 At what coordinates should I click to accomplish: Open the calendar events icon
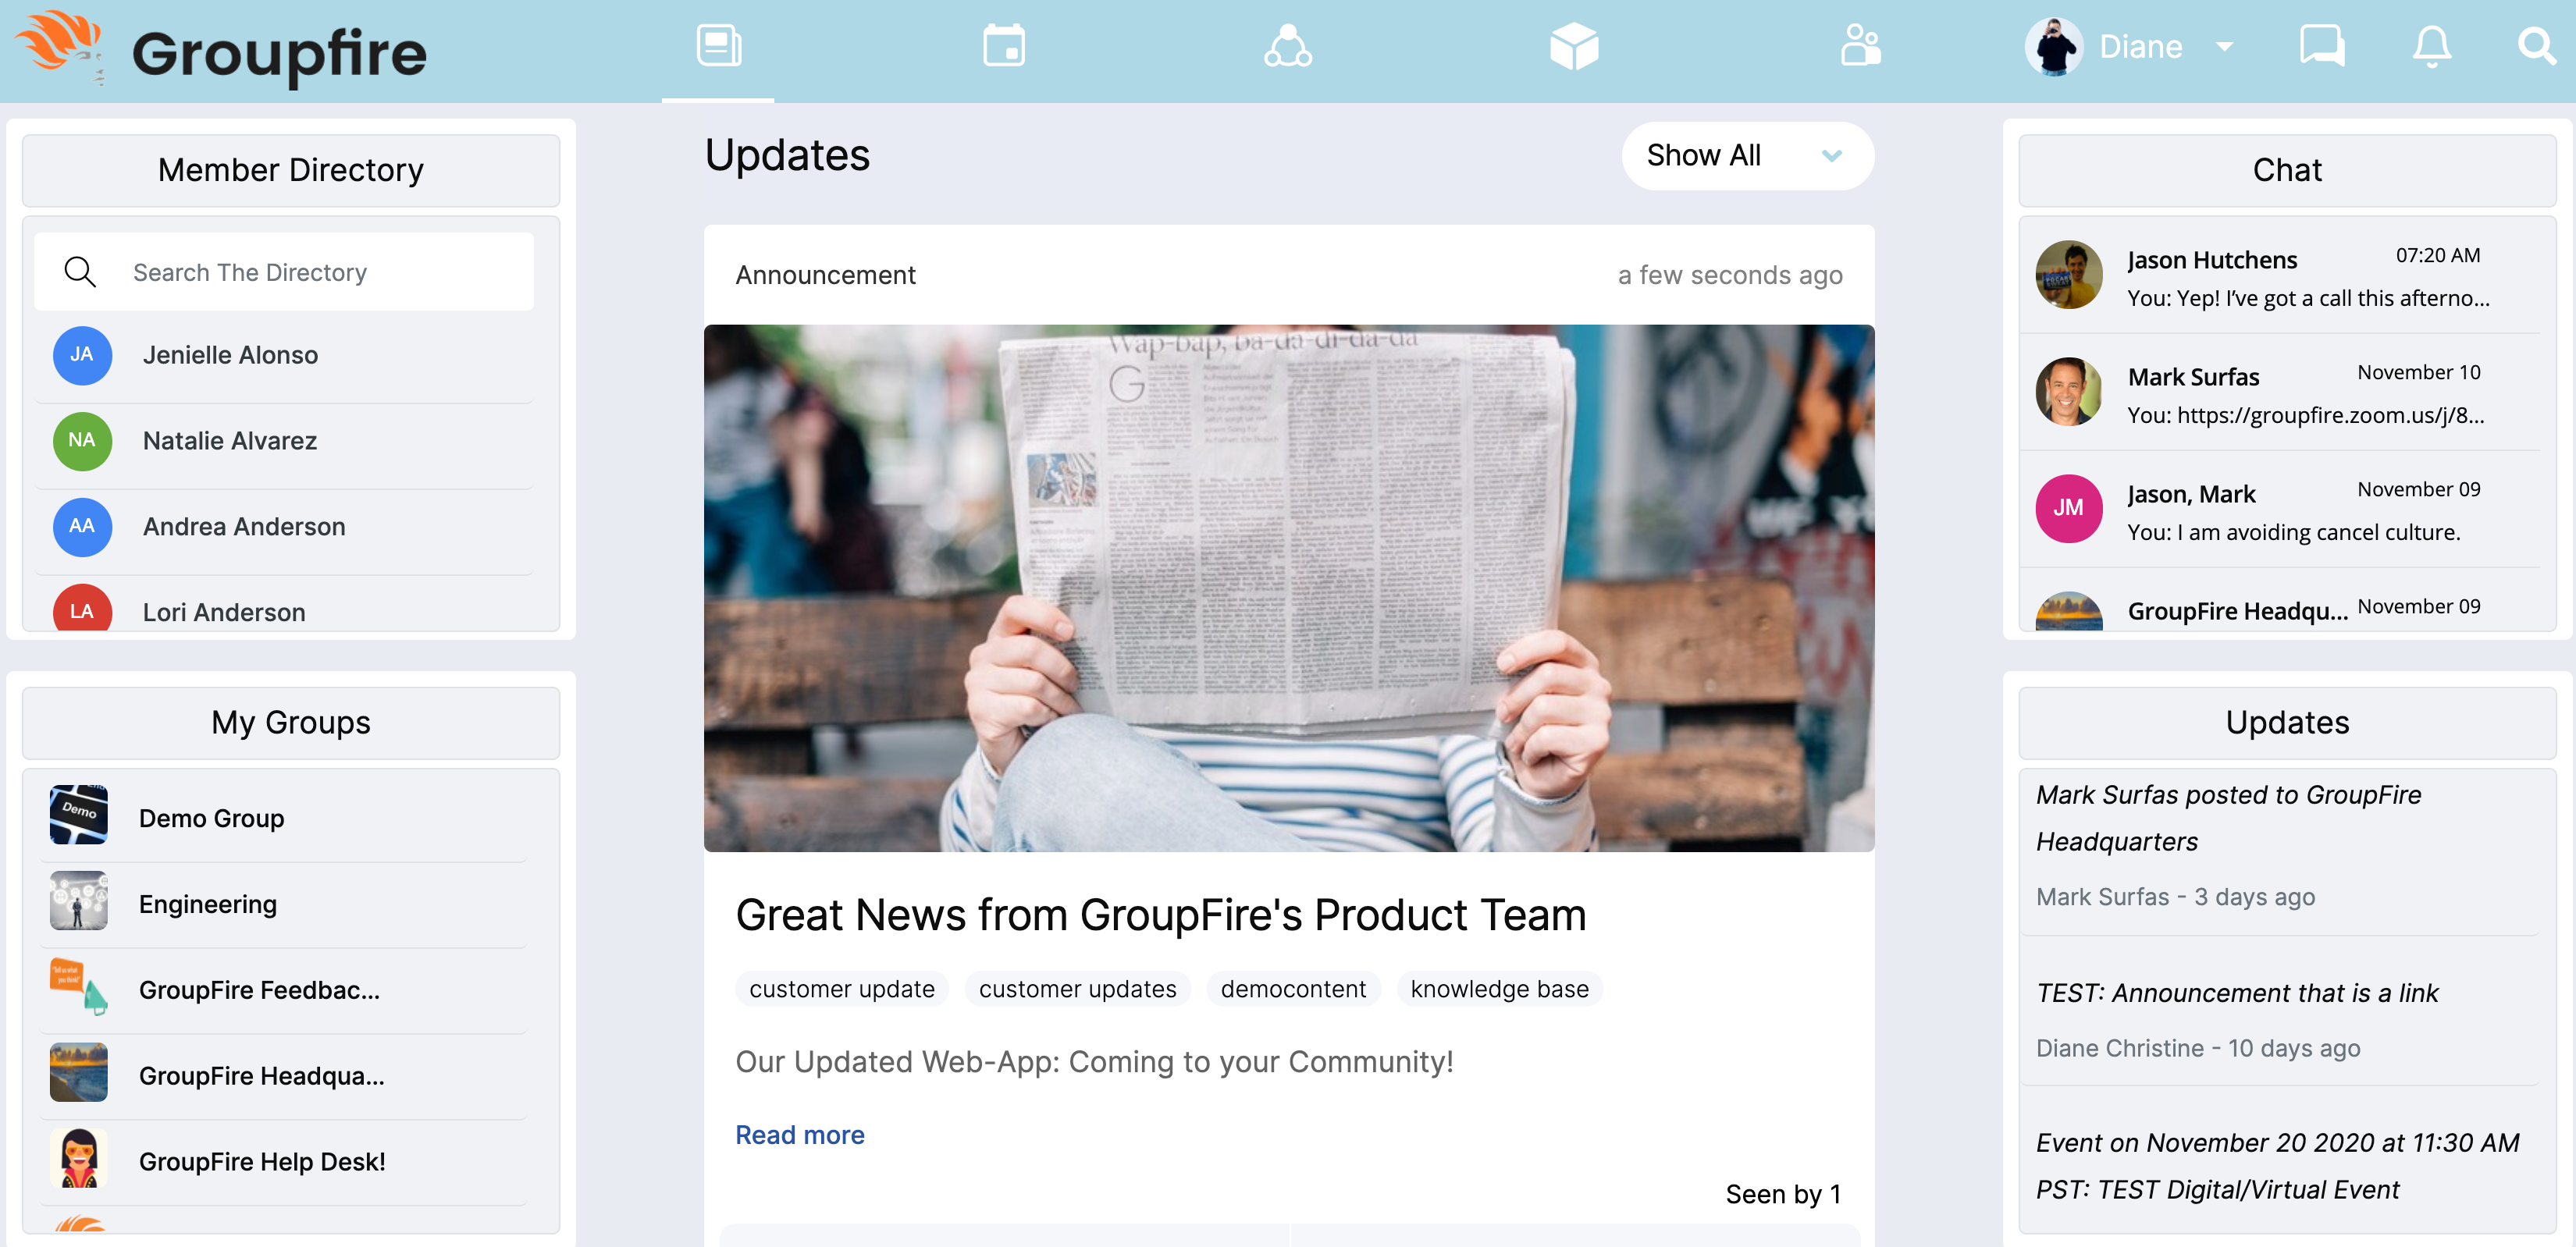1003,47
